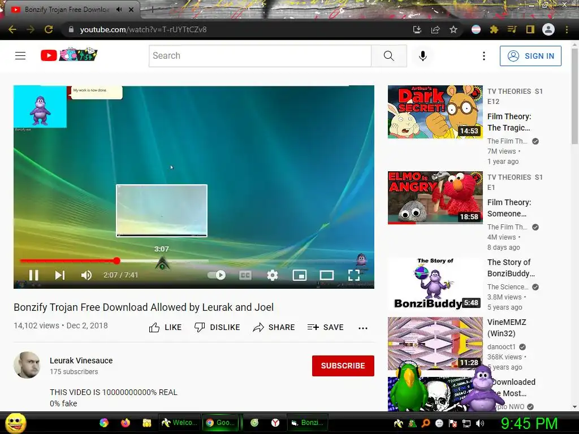Open the Leurak Vinesauce channel name link
Viewport: 579px width, 434px height.
click(81, 361)
